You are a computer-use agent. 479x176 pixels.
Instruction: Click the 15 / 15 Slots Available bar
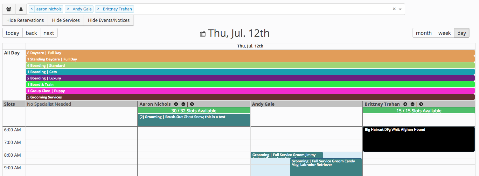(419, 111)
